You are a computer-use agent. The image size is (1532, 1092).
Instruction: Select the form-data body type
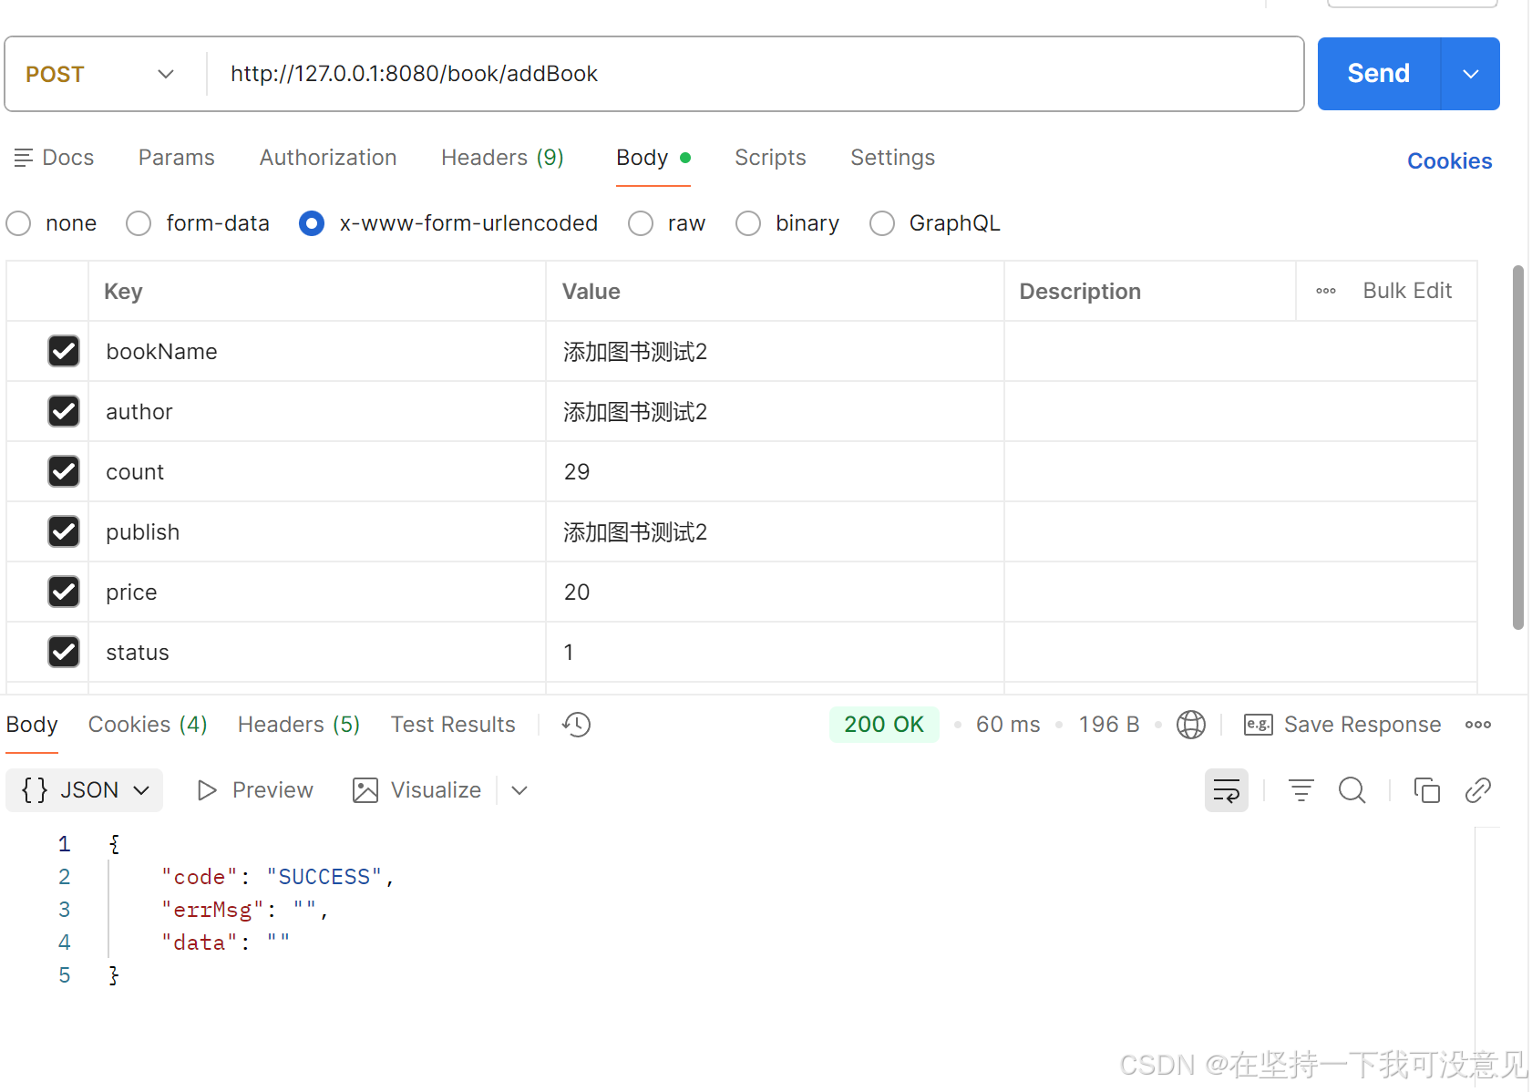pos(139,223)
